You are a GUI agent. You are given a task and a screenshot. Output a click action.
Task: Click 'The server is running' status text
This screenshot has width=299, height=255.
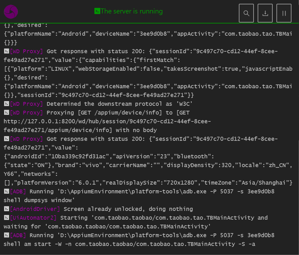pyautogui.click(x=132, y=11)
